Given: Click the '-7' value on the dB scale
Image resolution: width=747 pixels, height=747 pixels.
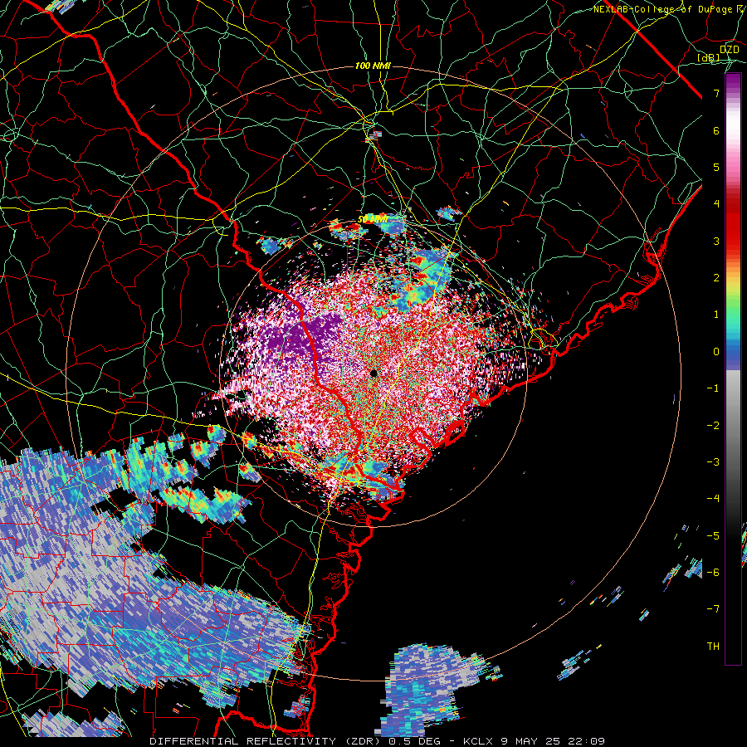Looking at the screenshot, I should coord(713,609).
